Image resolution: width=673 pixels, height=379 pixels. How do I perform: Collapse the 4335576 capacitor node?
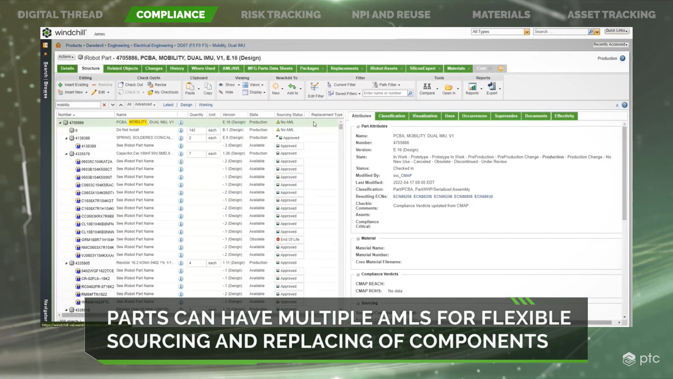coord(66,154)
